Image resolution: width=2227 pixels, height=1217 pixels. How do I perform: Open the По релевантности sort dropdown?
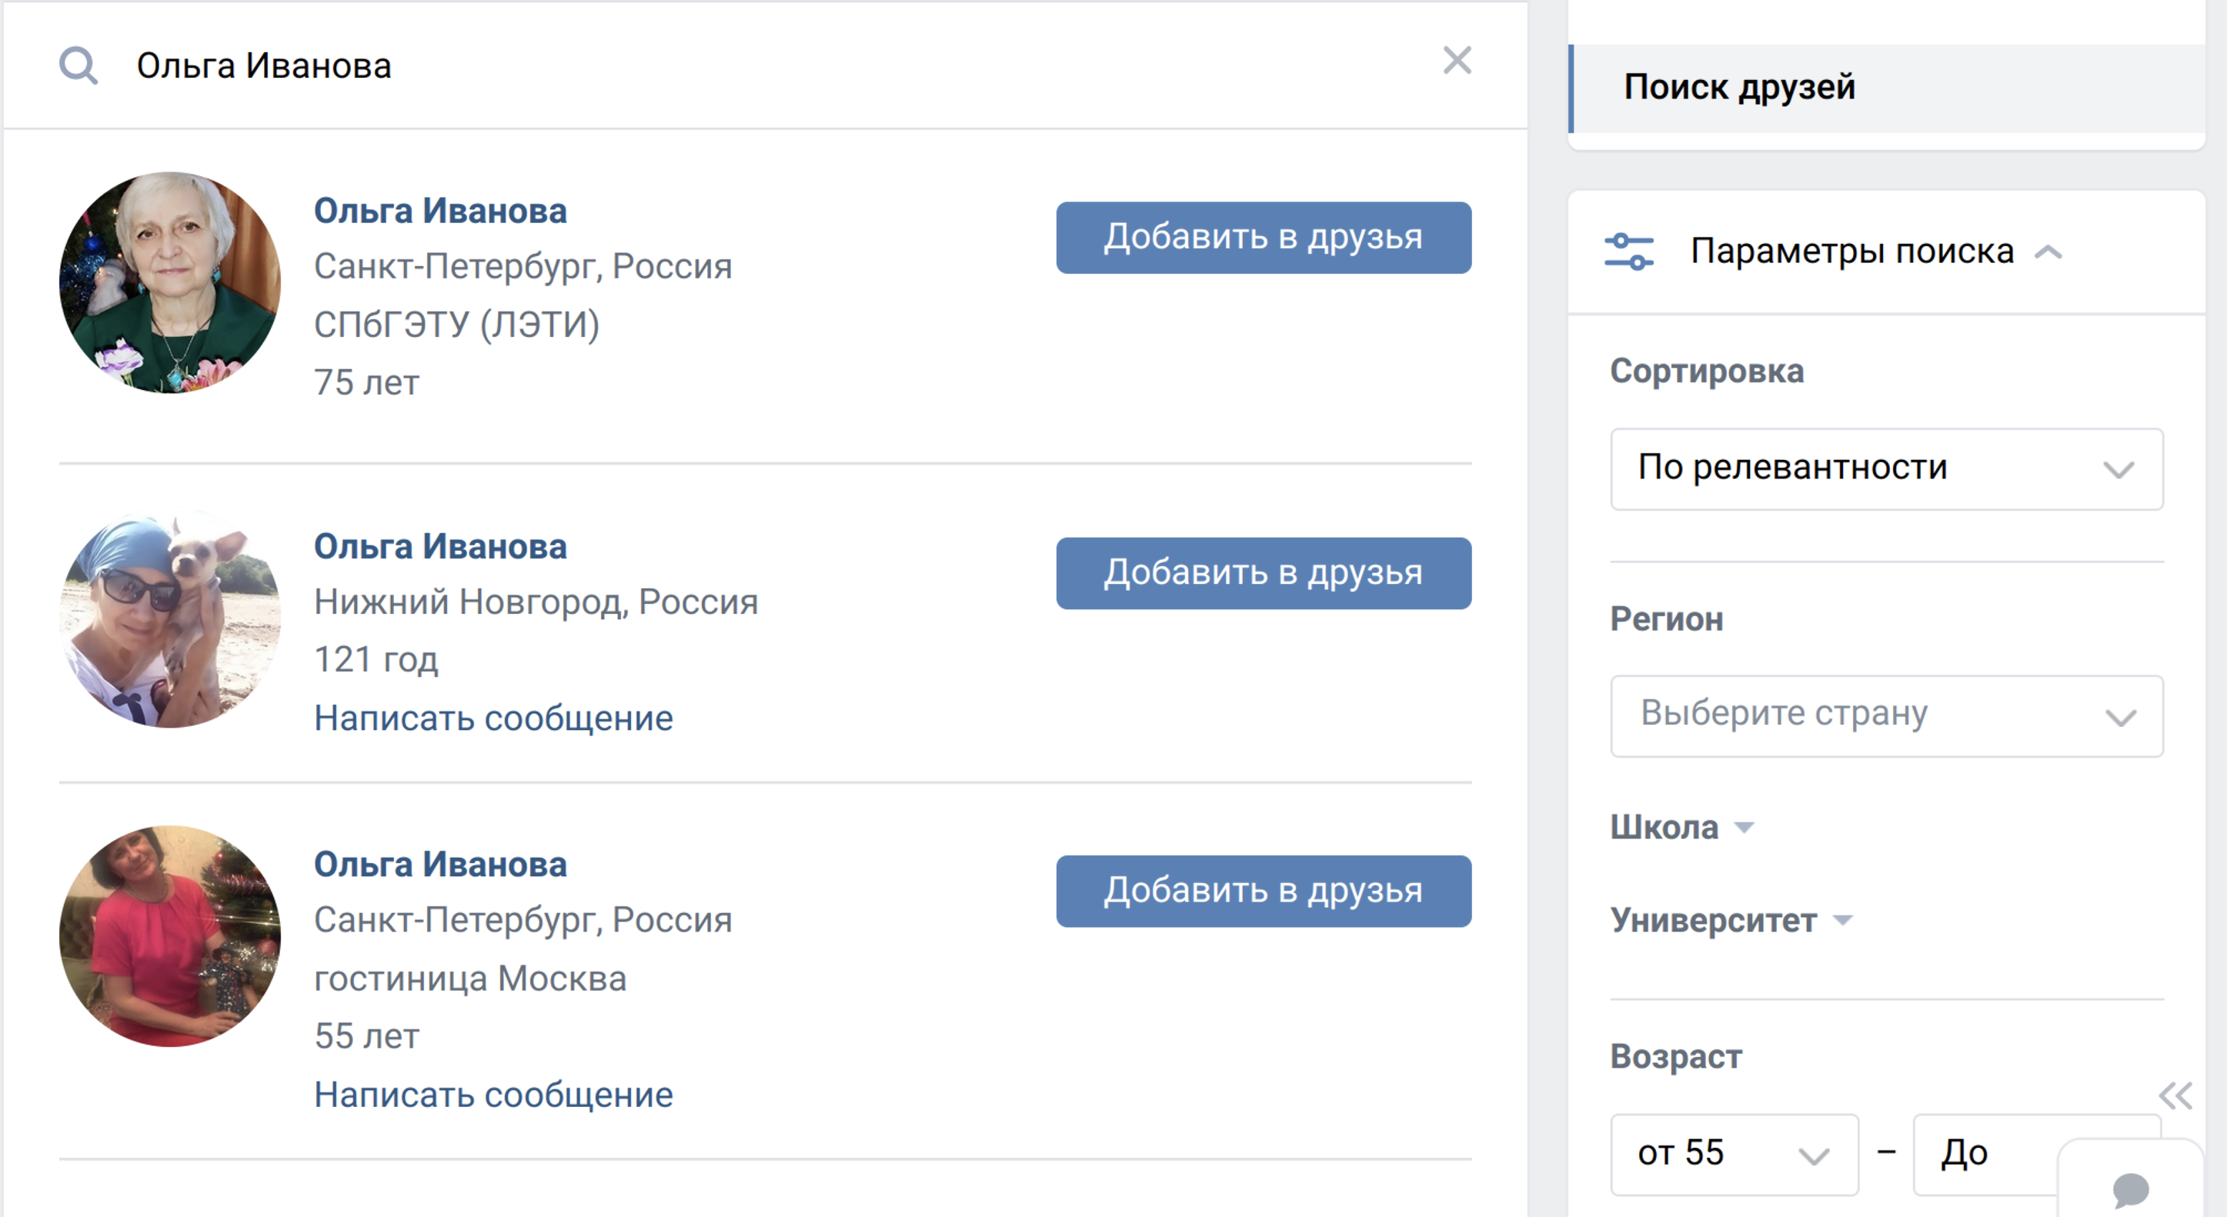tap(1886, 468)
